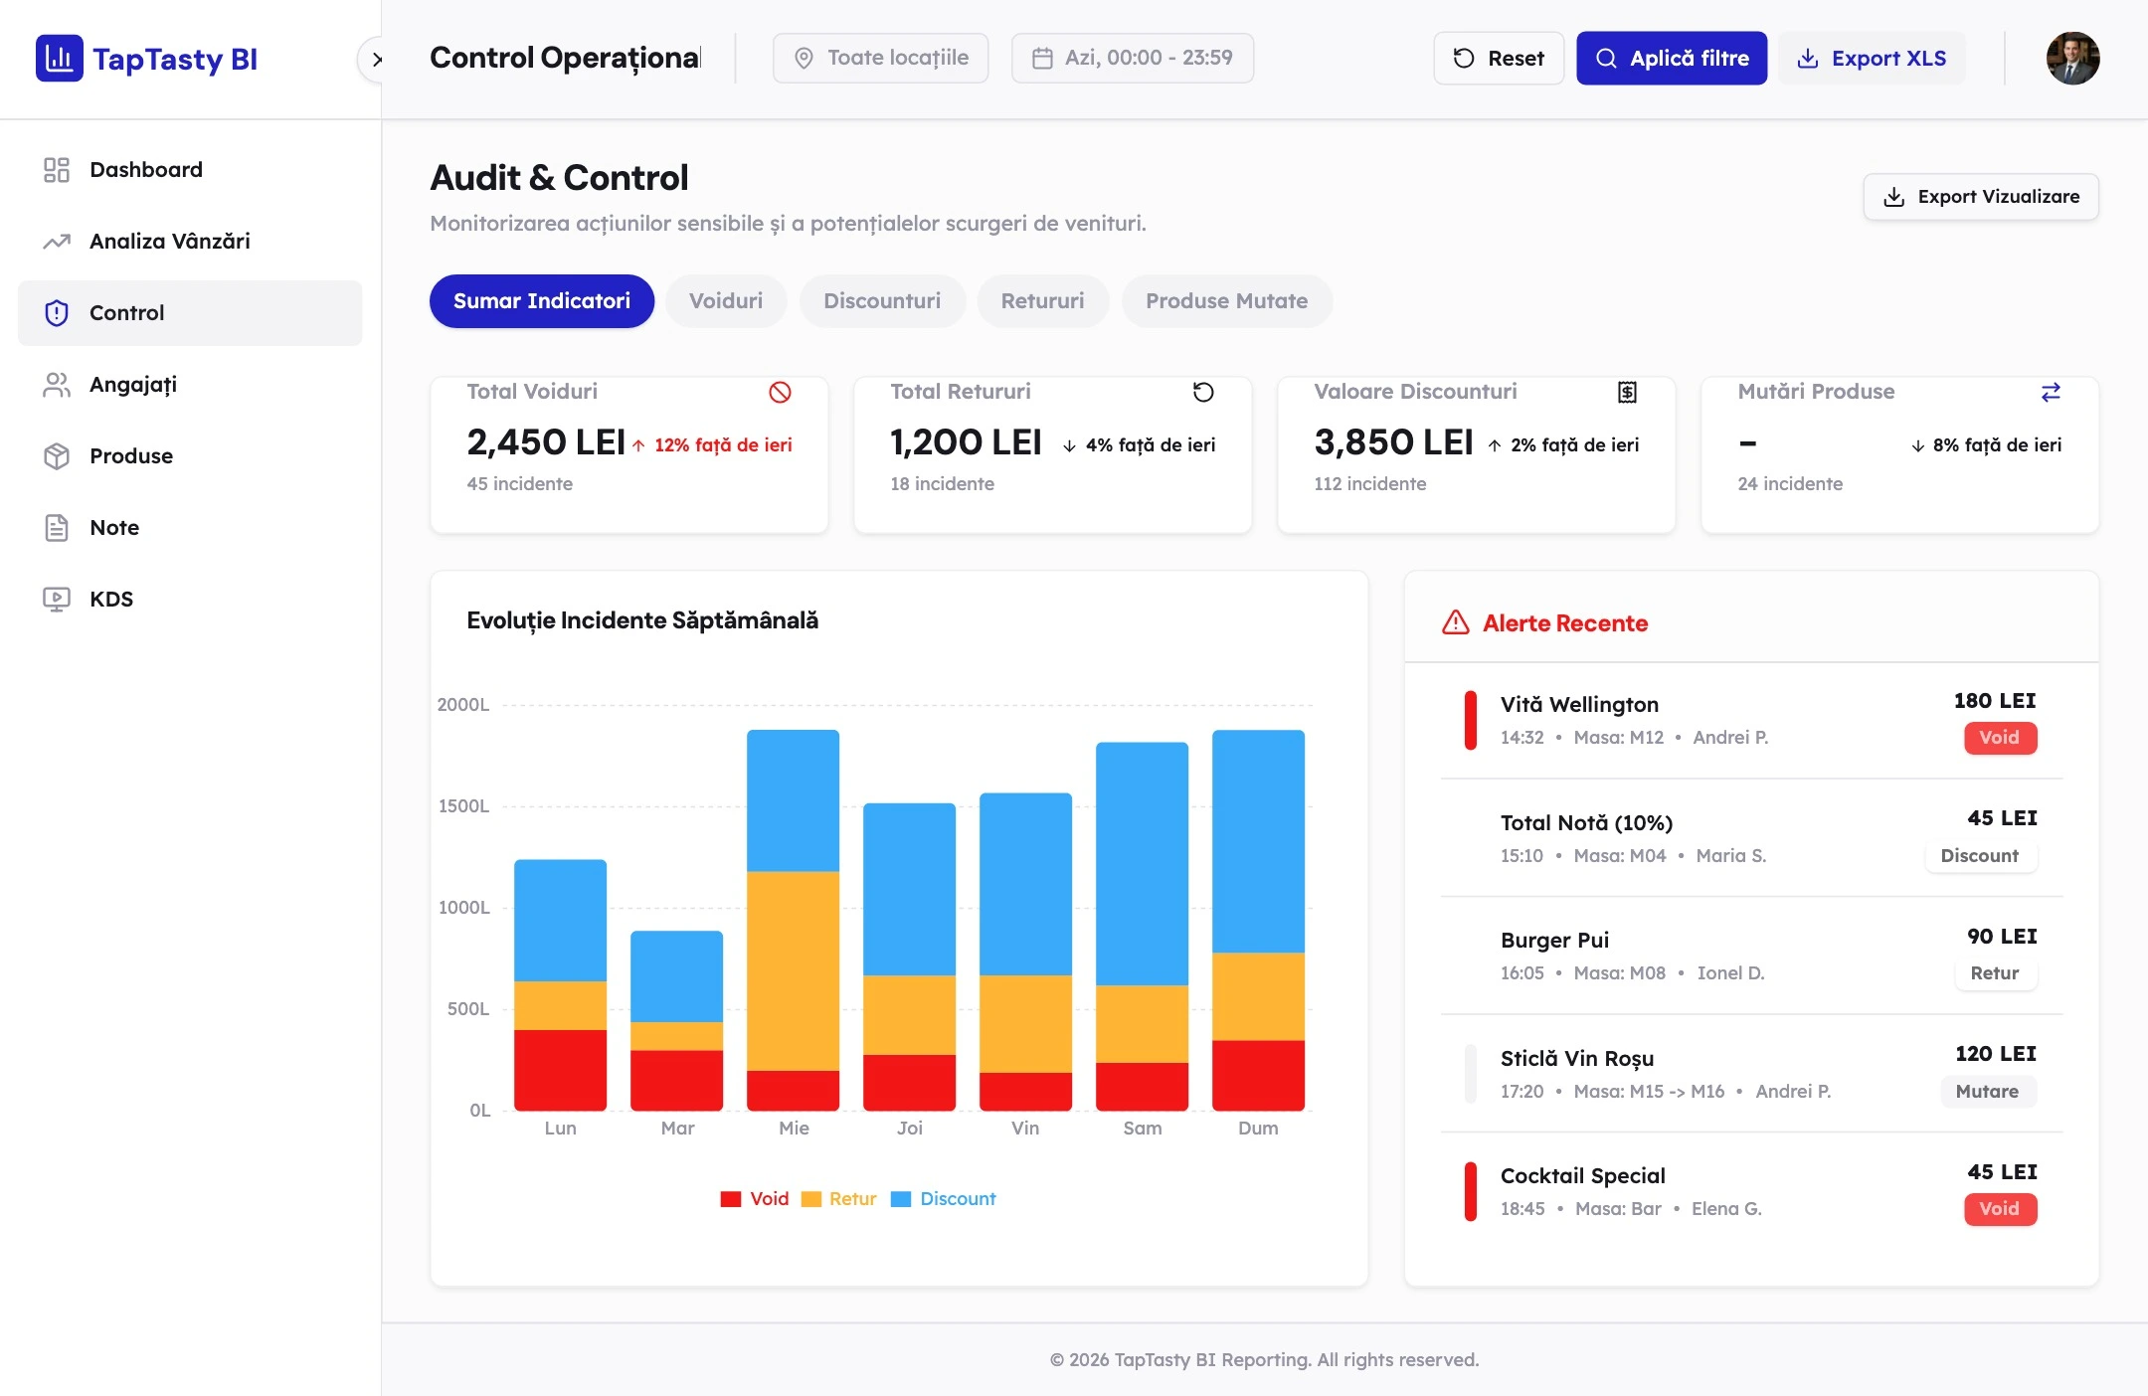Click the Discount badge on Total Notă alert
The height and width of the screenshot is (1396, 2148).
[1980, 856]
